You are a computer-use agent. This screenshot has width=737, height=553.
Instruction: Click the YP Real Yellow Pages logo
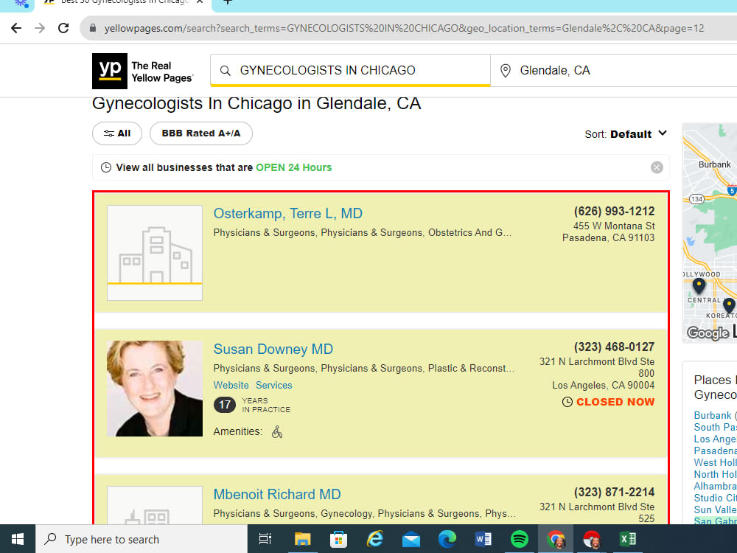pyautogui.click(x=142, y=71)
